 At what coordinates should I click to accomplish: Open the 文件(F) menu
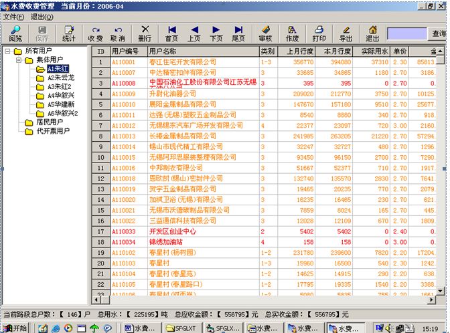click(13, 17)
